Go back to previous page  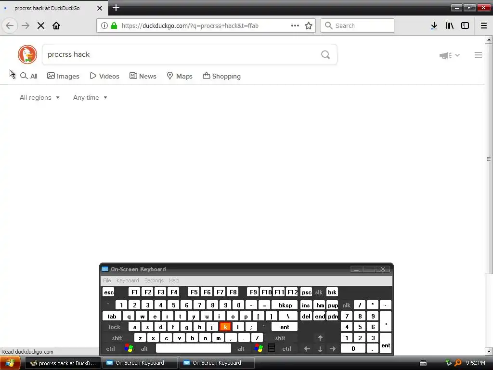(10, 26)
